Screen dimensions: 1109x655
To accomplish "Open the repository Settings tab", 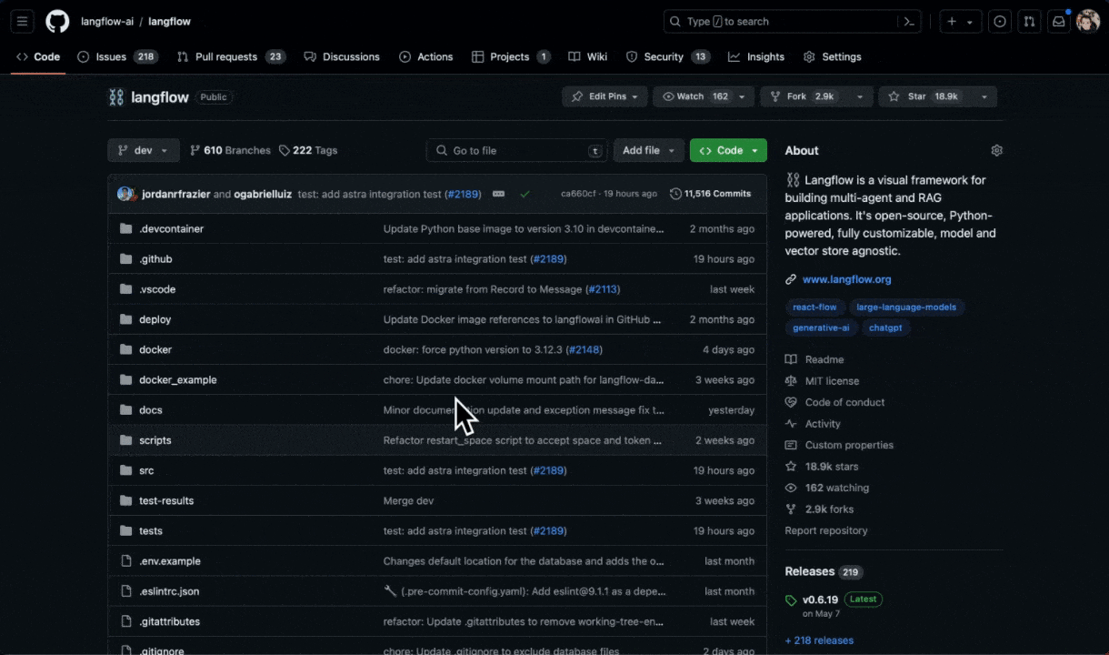I will [x=833, y=56].
